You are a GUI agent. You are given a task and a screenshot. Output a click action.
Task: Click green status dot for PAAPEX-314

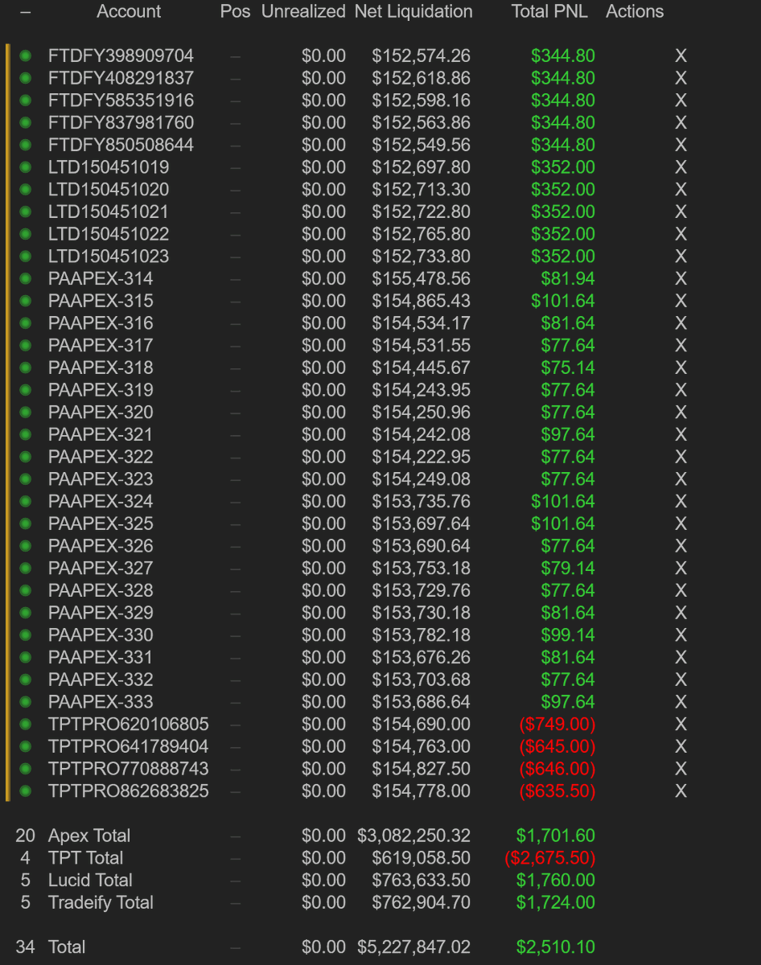tap(25, 279)
